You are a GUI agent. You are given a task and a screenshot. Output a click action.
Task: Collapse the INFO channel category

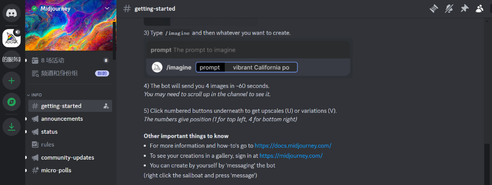point(36,95)
